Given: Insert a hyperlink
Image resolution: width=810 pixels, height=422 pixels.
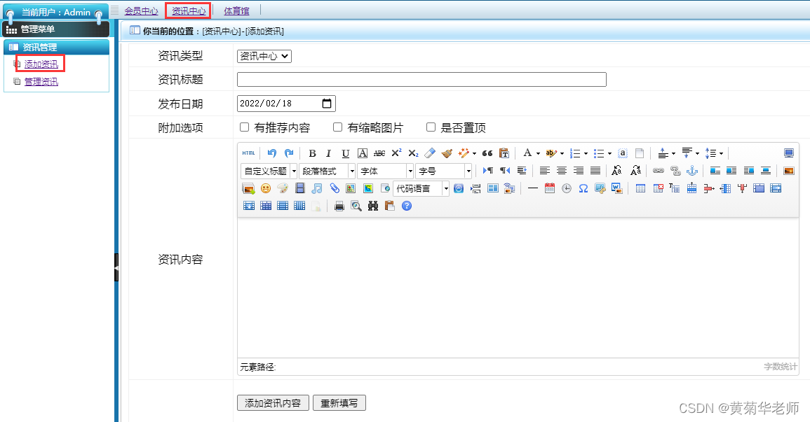Looking at the screenshot, I should coord(658,171).
